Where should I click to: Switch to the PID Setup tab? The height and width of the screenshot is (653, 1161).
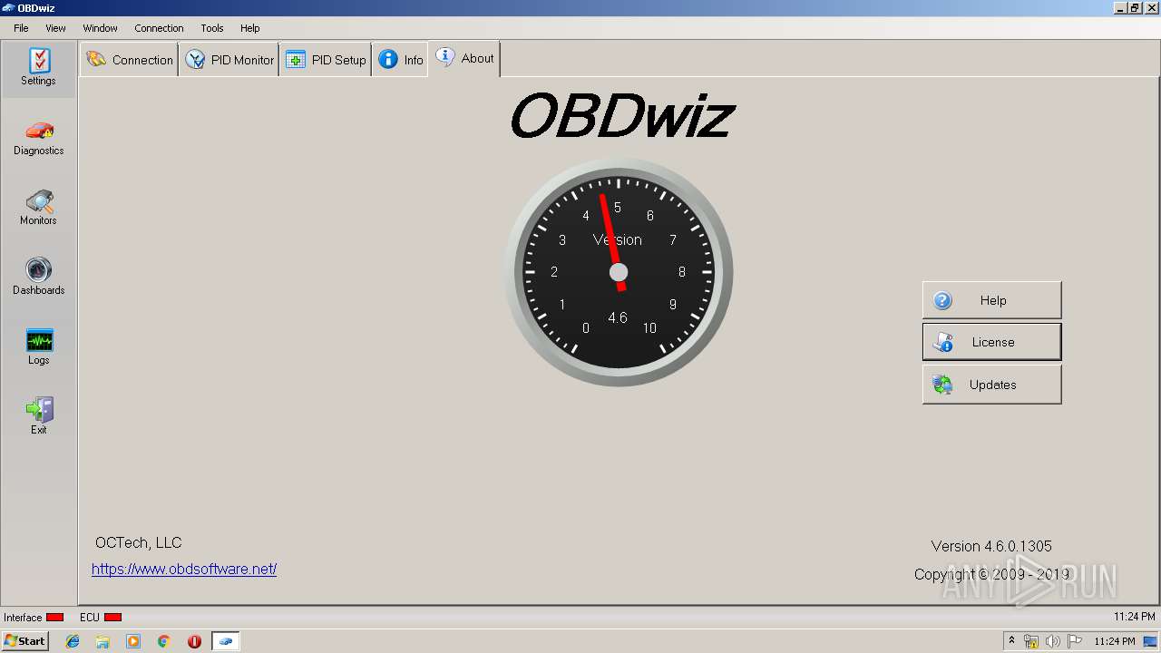pyautogui.click(x=326, y=60)
